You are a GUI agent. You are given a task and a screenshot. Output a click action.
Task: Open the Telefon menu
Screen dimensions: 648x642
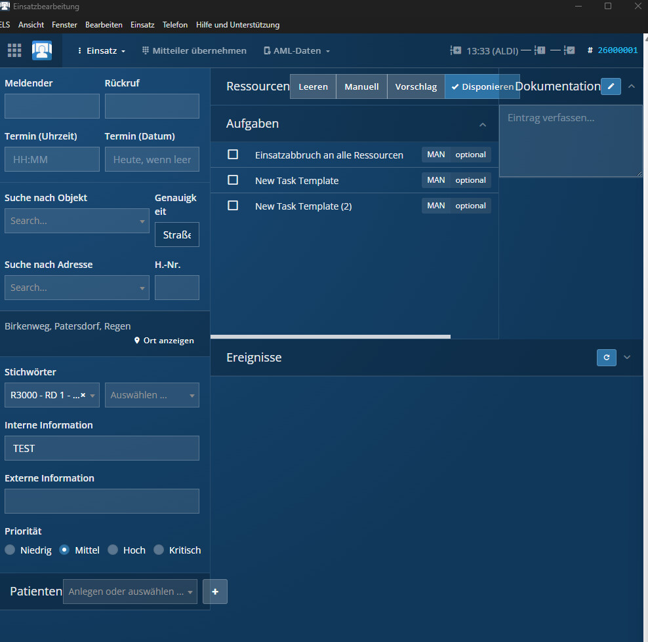(x=175, y=25)
